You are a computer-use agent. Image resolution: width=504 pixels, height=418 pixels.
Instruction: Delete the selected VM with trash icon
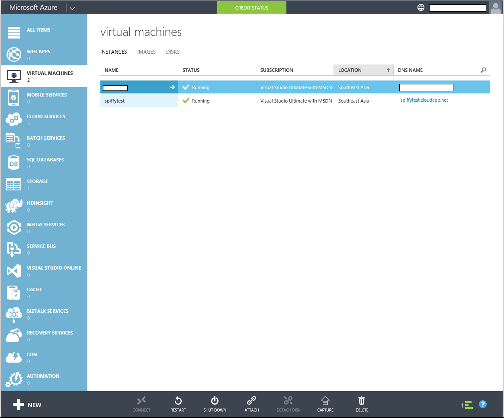click(x=362, y=404)
